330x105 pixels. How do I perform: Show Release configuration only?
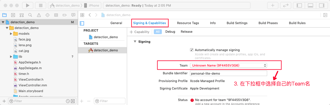tap(187, 32)
